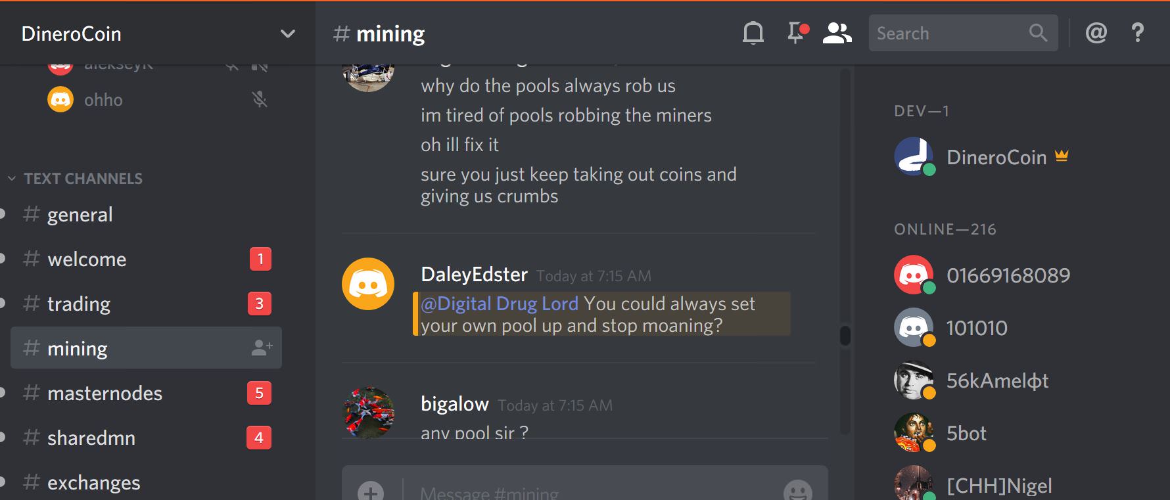Click the upload plus icon in message box

(371, 491)
